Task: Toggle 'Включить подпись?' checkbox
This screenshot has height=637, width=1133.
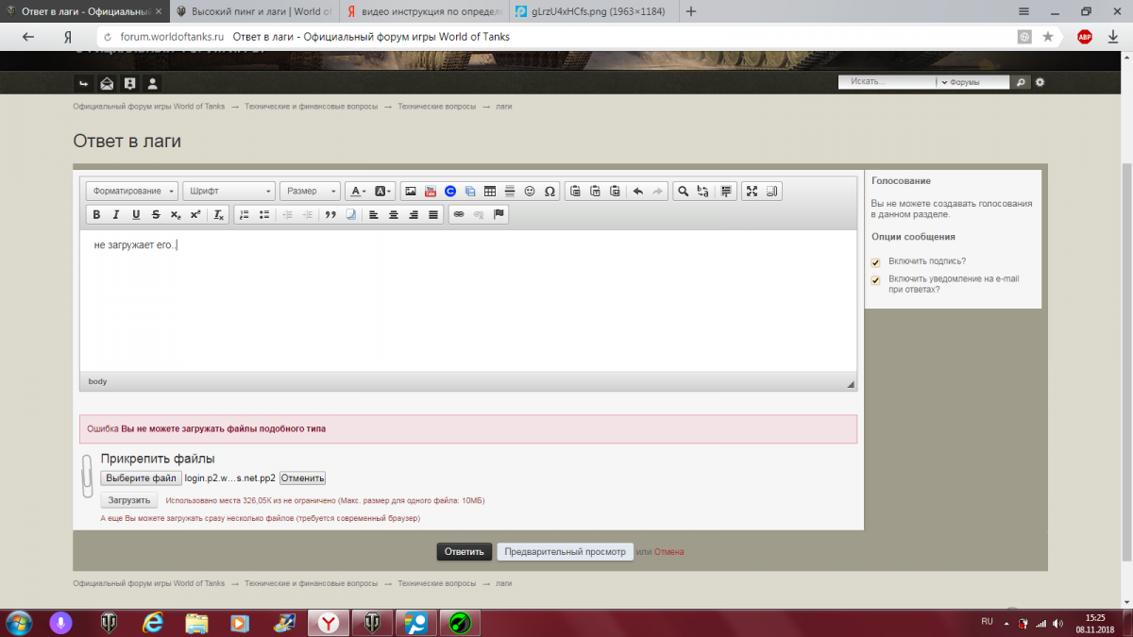Action: tap(875, 262)
